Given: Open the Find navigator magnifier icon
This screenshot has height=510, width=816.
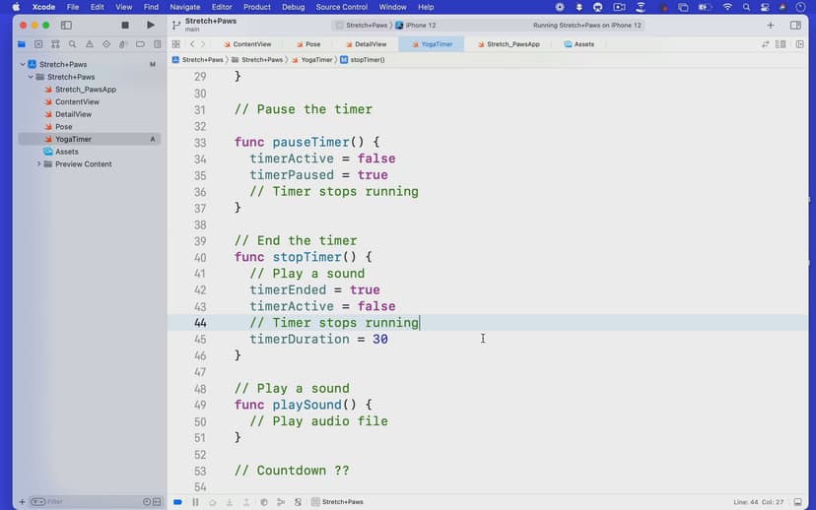Looking at the screenshot, I should pos(72,44).
